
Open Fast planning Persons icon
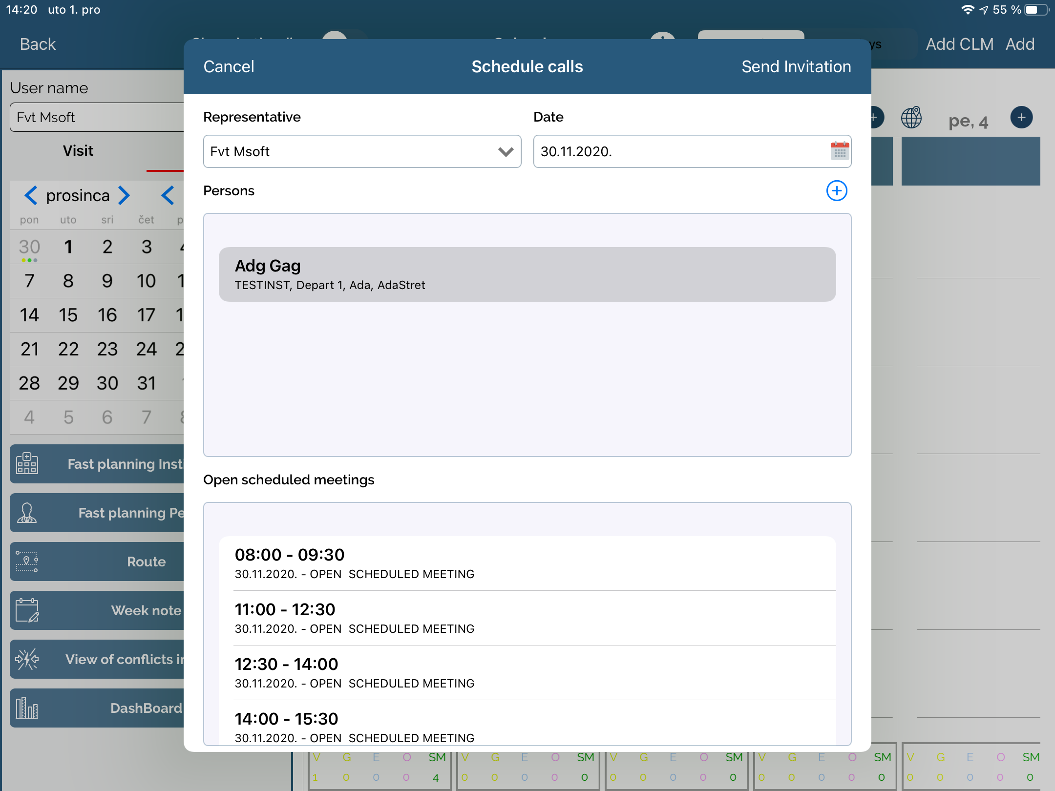tap(27, 513)
